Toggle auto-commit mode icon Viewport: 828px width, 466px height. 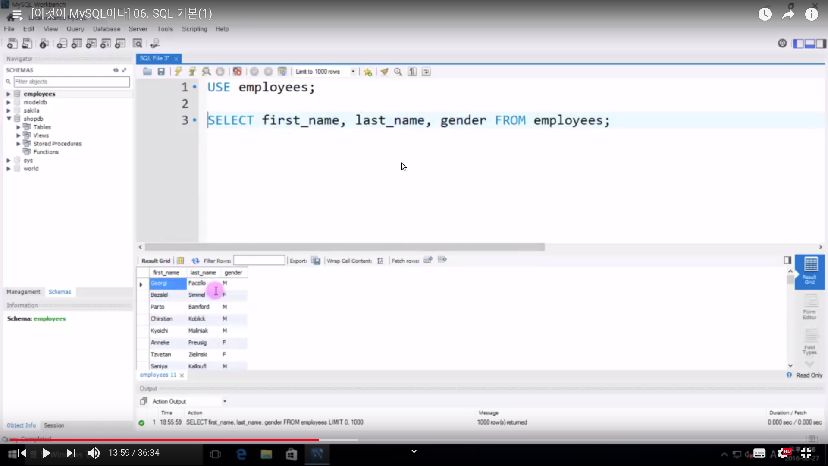[282, 72]
